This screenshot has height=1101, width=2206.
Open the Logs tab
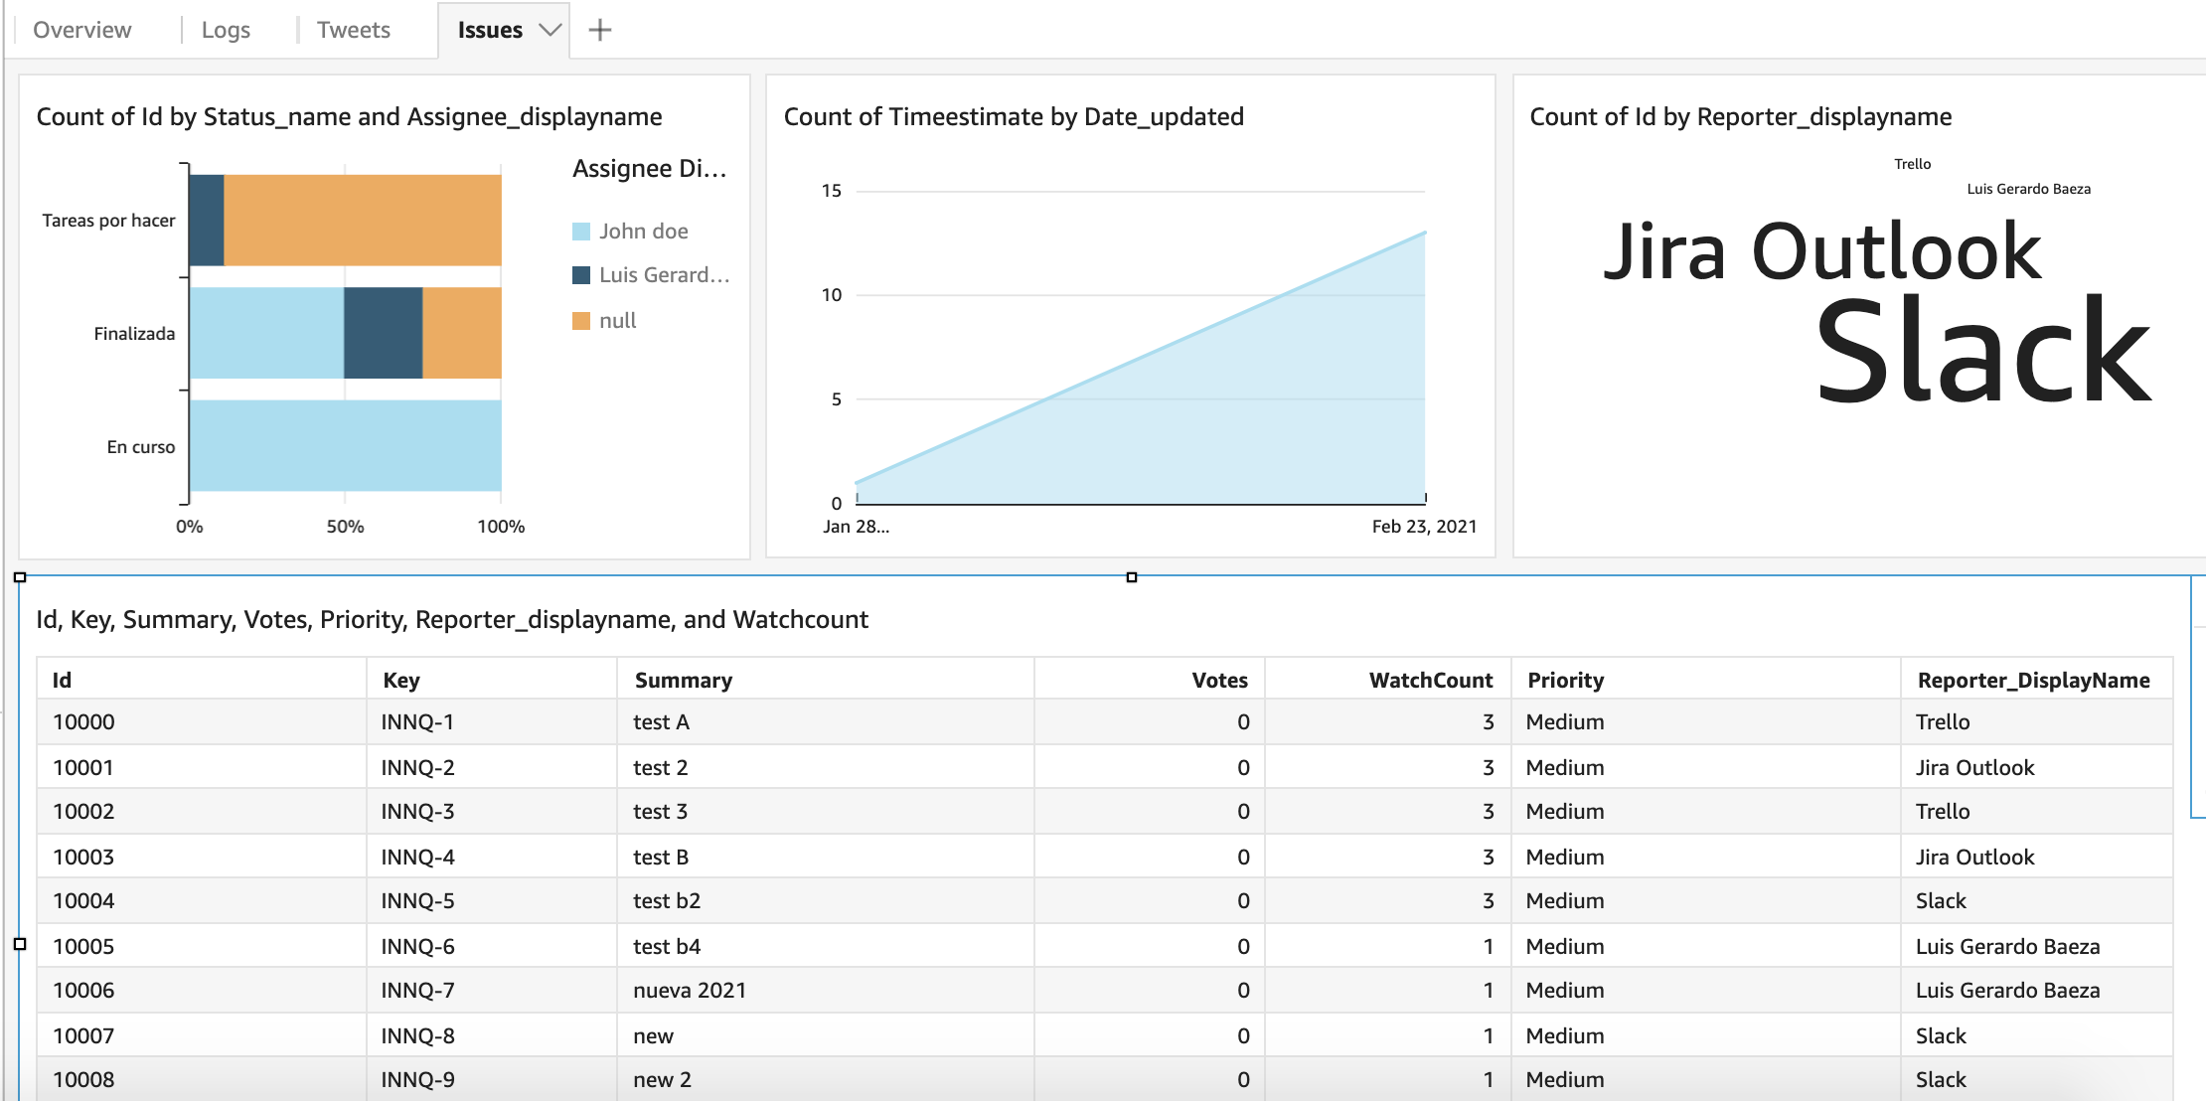226,30
